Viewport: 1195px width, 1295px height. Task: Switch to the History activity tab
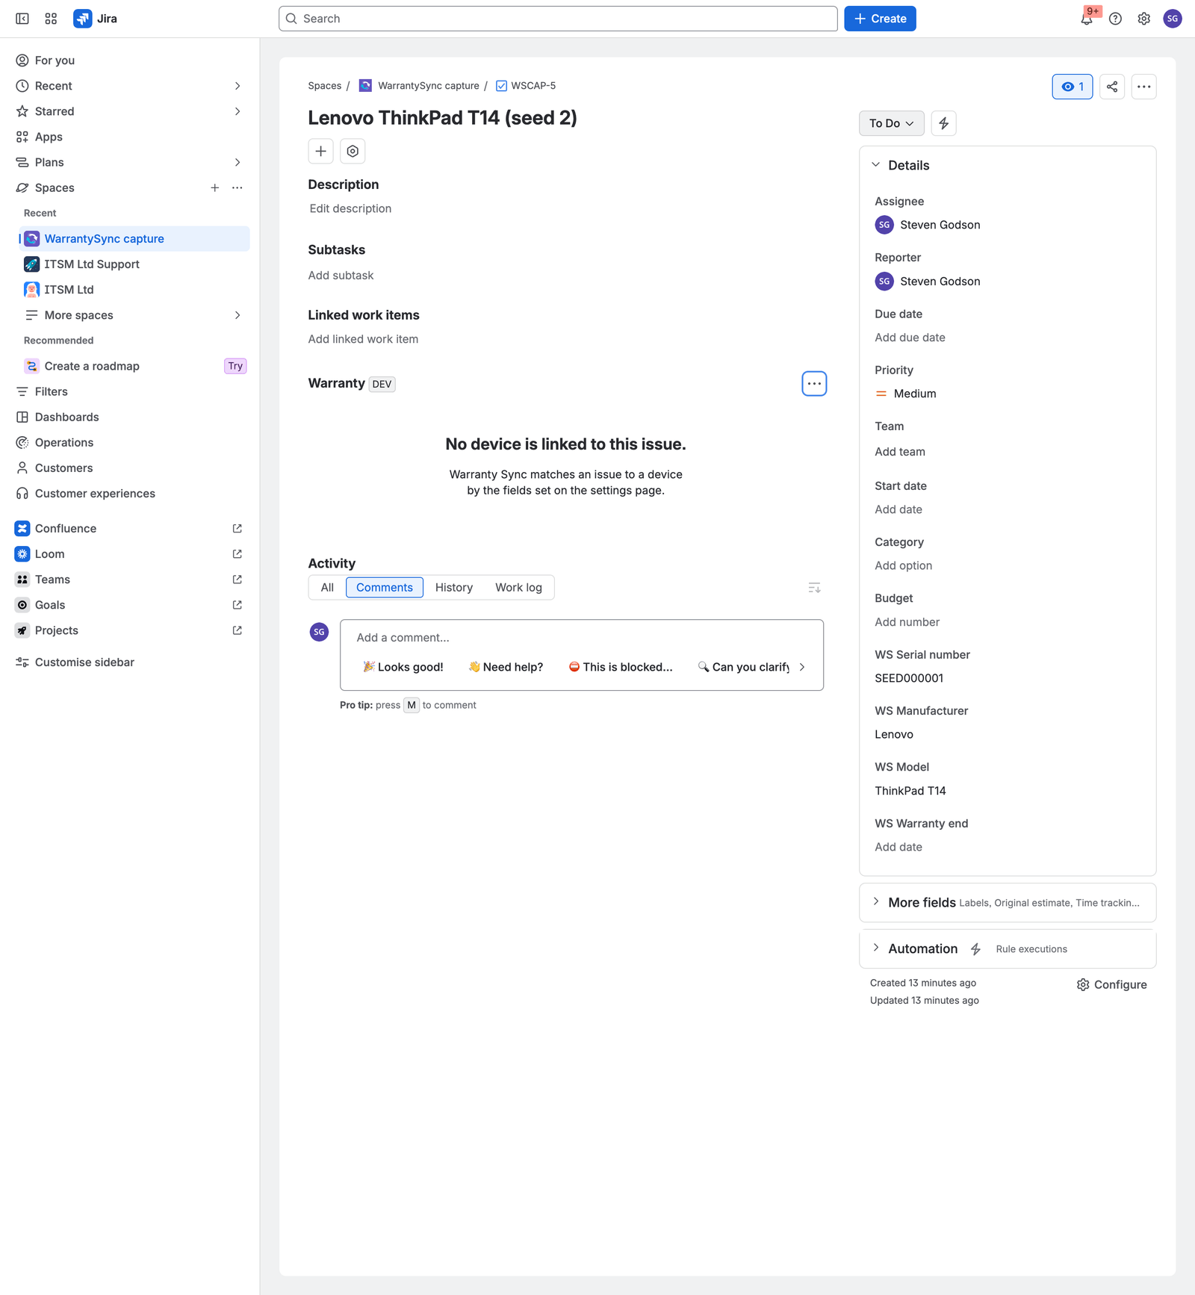pyautogui.click(x=454, y=588)
